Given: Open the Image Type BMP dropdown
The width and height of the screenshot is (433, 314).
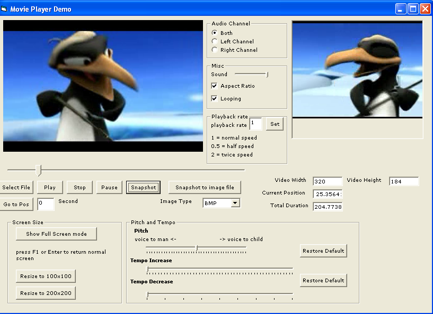Looking at the screenshot, I should point(235,203).
